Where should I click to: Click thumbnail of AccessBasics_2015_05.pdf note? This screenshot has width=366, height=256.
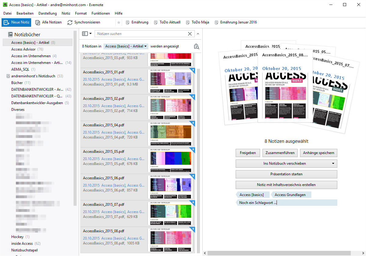point(171,160)
